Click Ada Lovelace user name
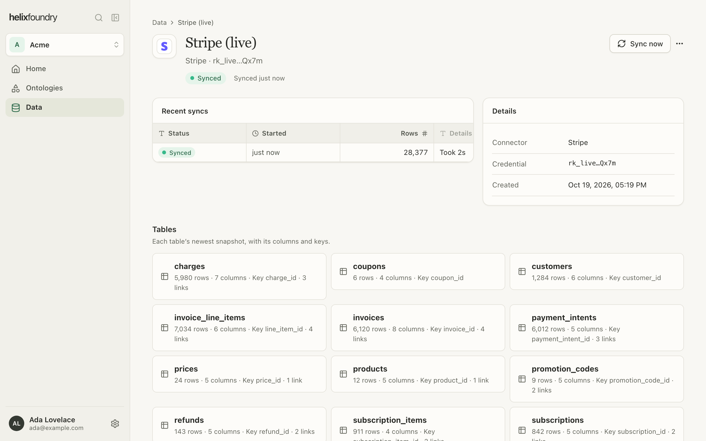 click(x=52, y=420)
